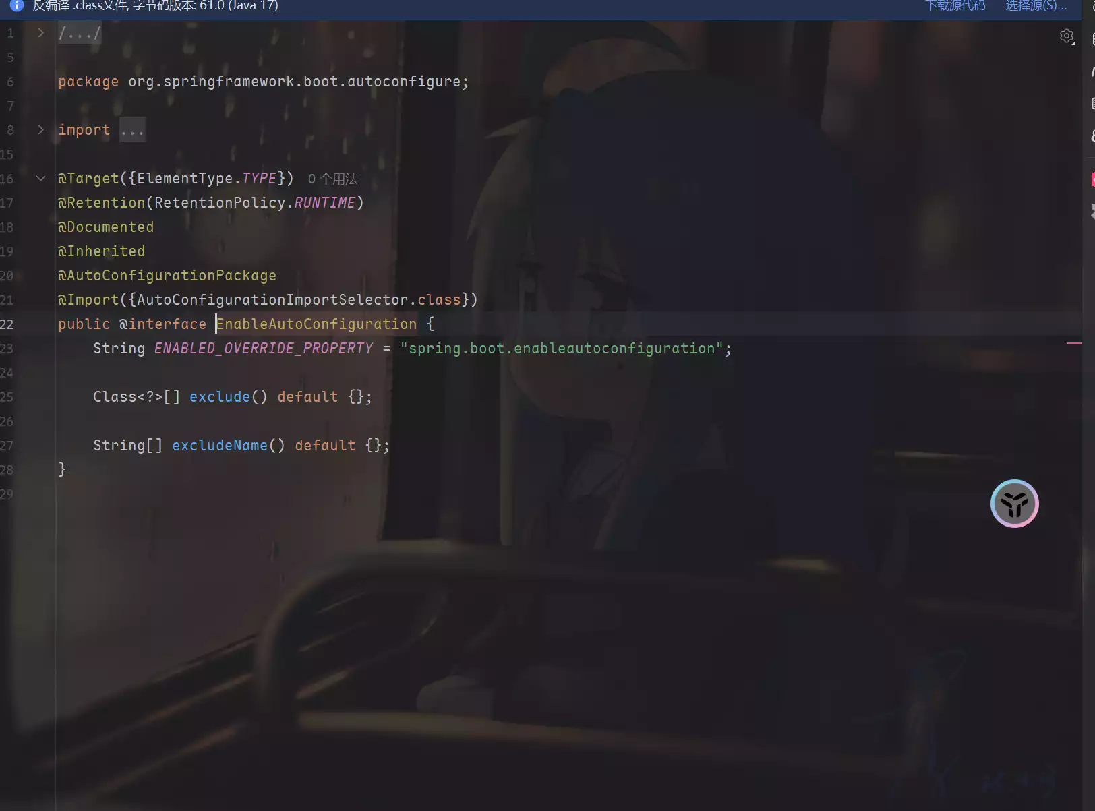
Task: Click the excludeName() method name
Action: click(219, 446)
